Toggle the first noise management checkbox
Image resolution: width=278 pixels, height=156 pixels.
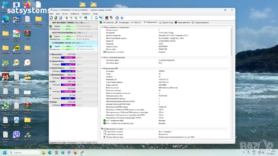[105, 132]
